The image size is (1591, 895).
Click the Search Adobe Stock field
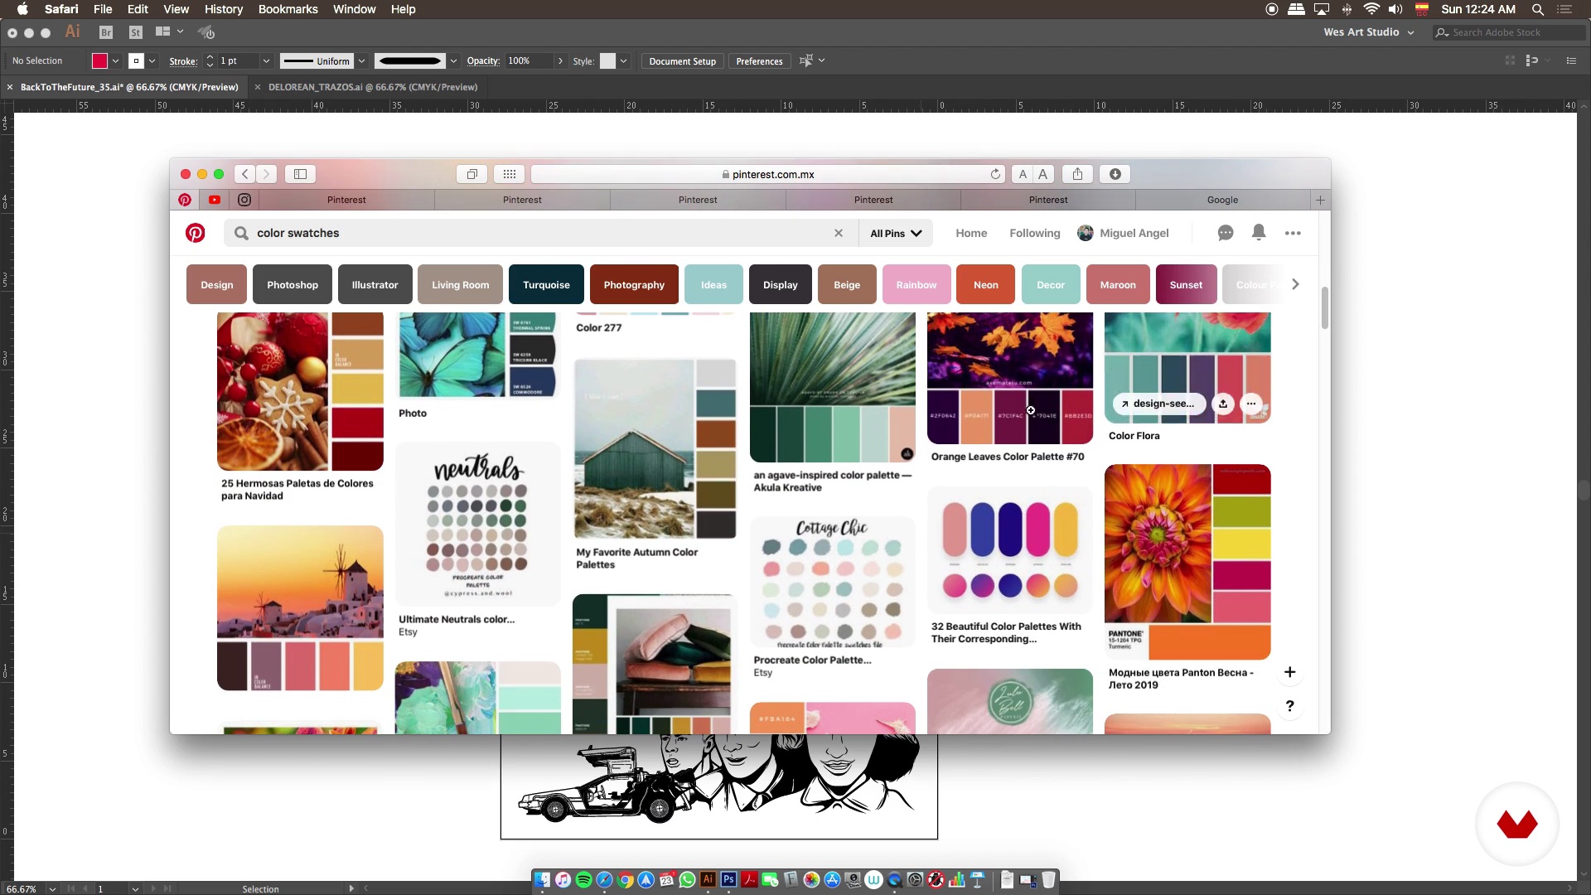point(1508,32)
